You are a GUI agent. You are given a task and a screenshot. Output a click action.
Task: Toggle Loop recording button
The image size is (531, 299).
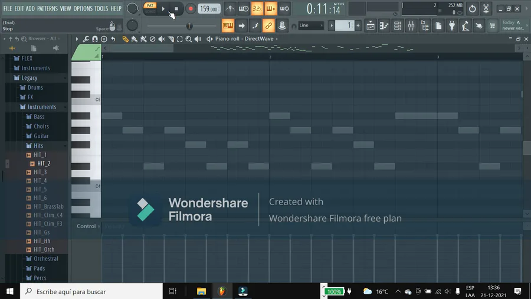click(x=284, y=9)
